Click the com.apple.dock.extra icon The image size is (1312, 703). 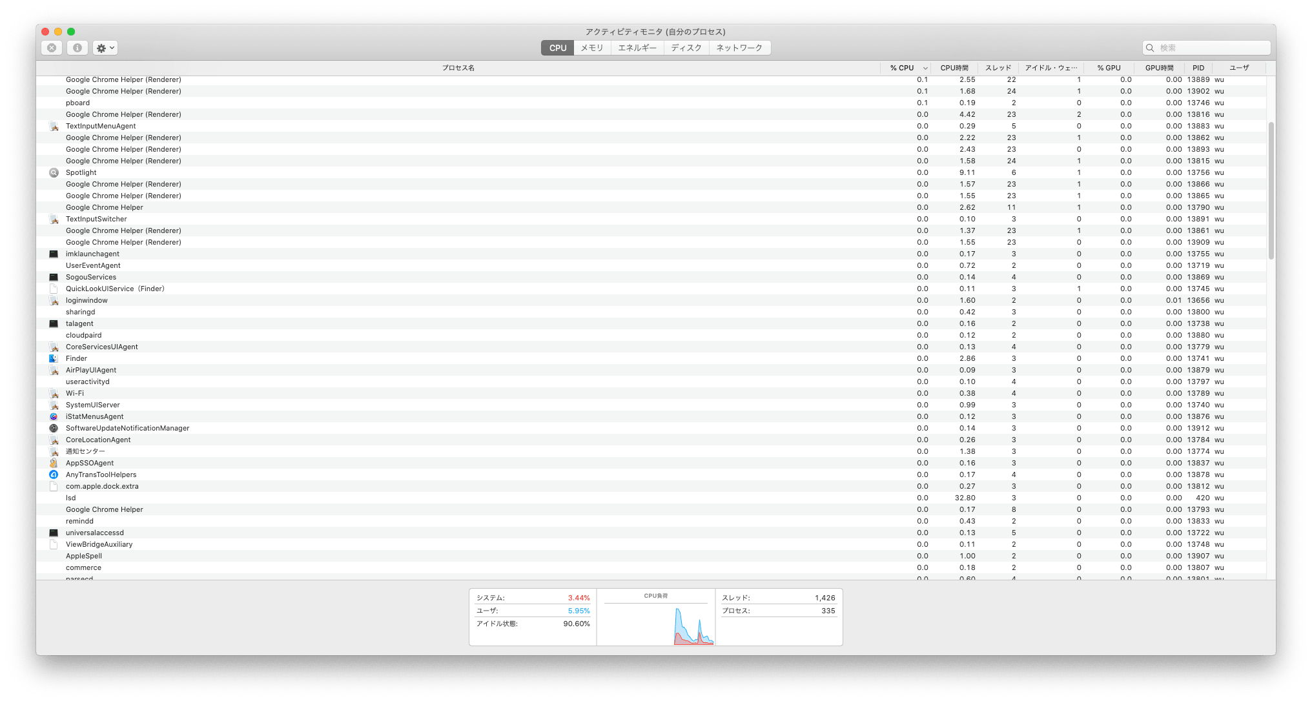54,486
